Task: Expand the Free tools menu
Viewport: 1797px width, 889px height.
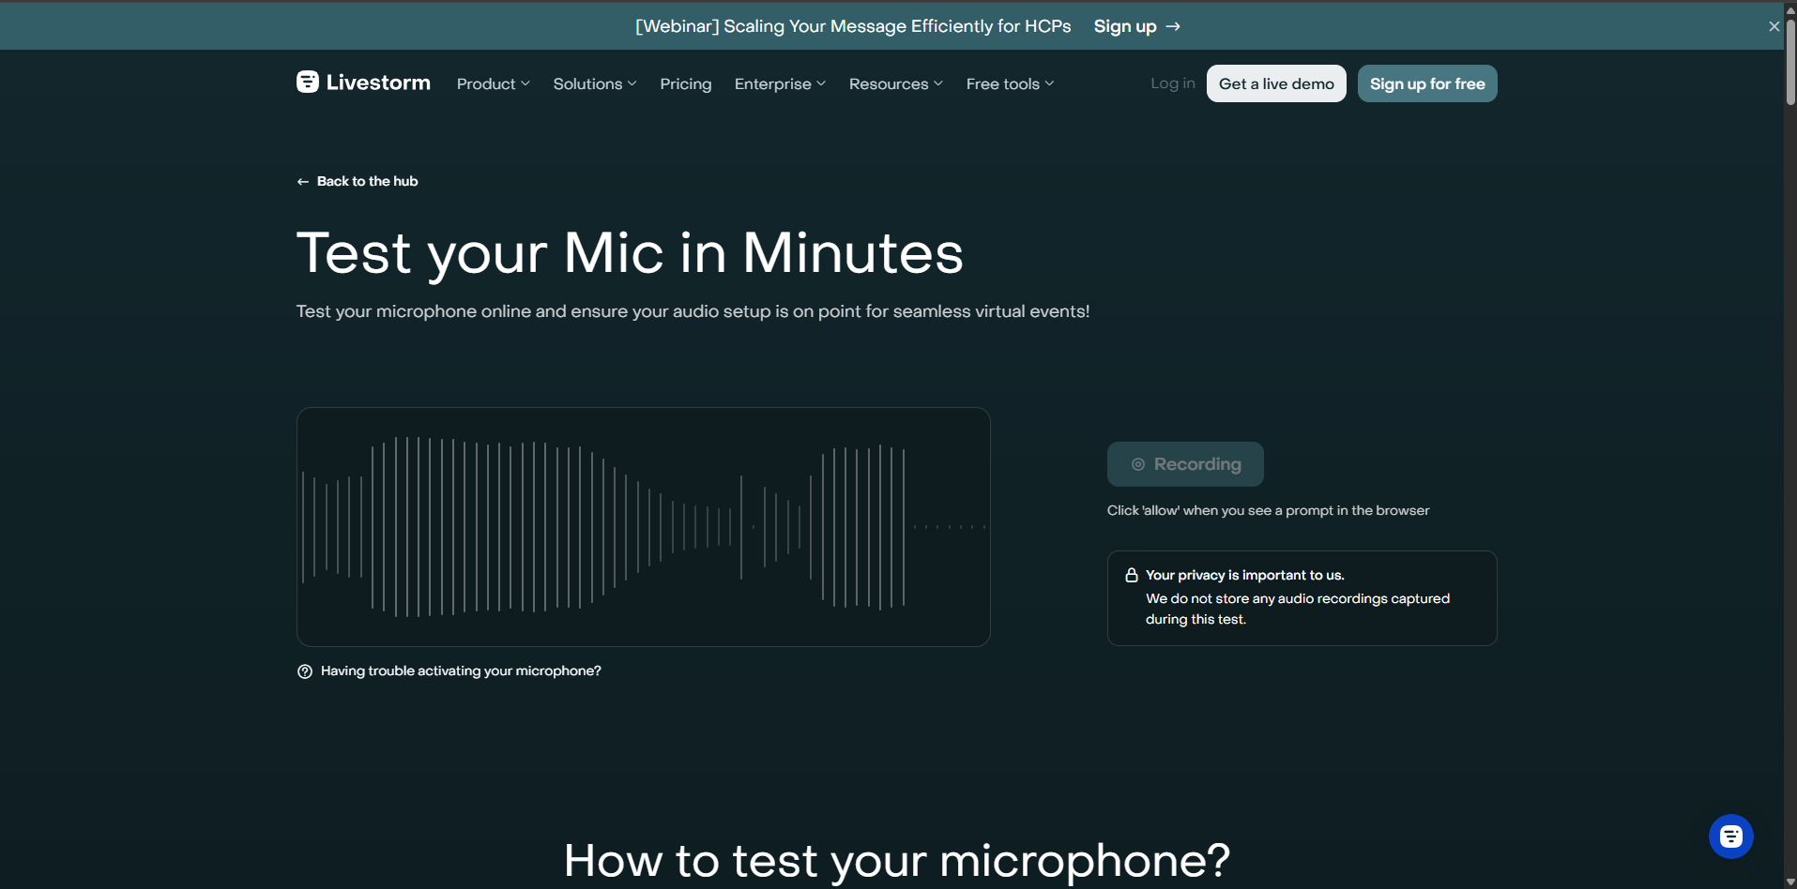Action: (1009, 83)
